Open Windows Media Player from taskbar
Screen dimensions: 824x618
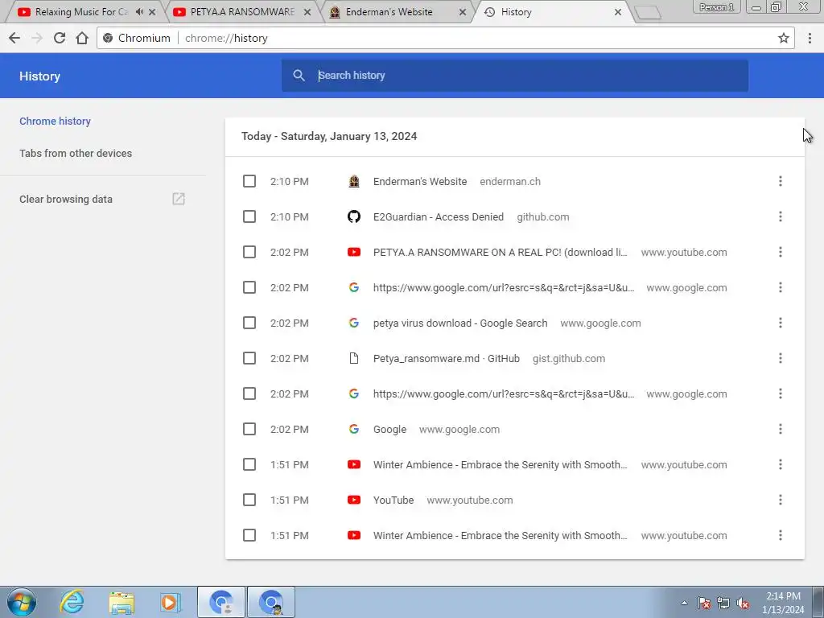pyautogui.click(x=171, y=602)
